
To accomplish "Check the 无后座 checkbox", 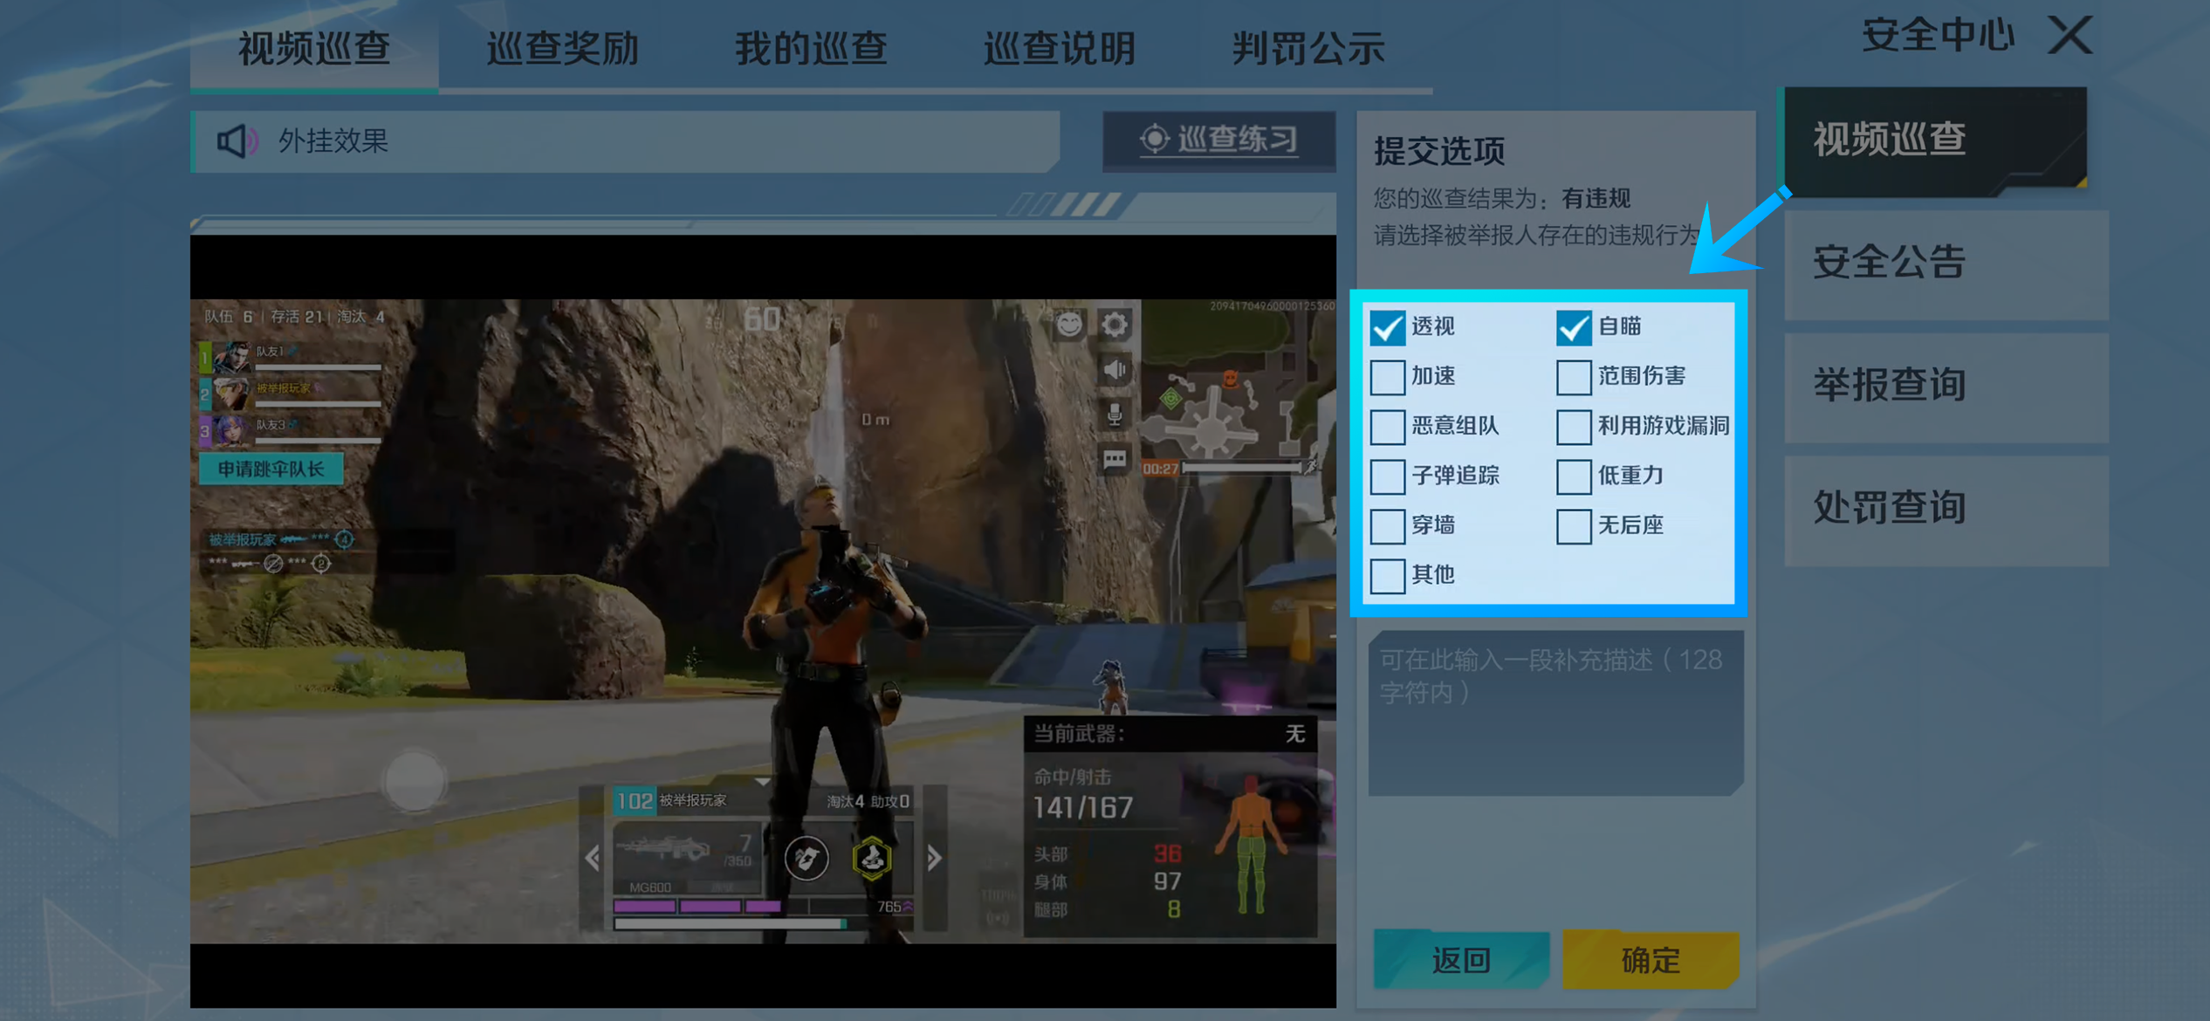I will coord(1574,526).
